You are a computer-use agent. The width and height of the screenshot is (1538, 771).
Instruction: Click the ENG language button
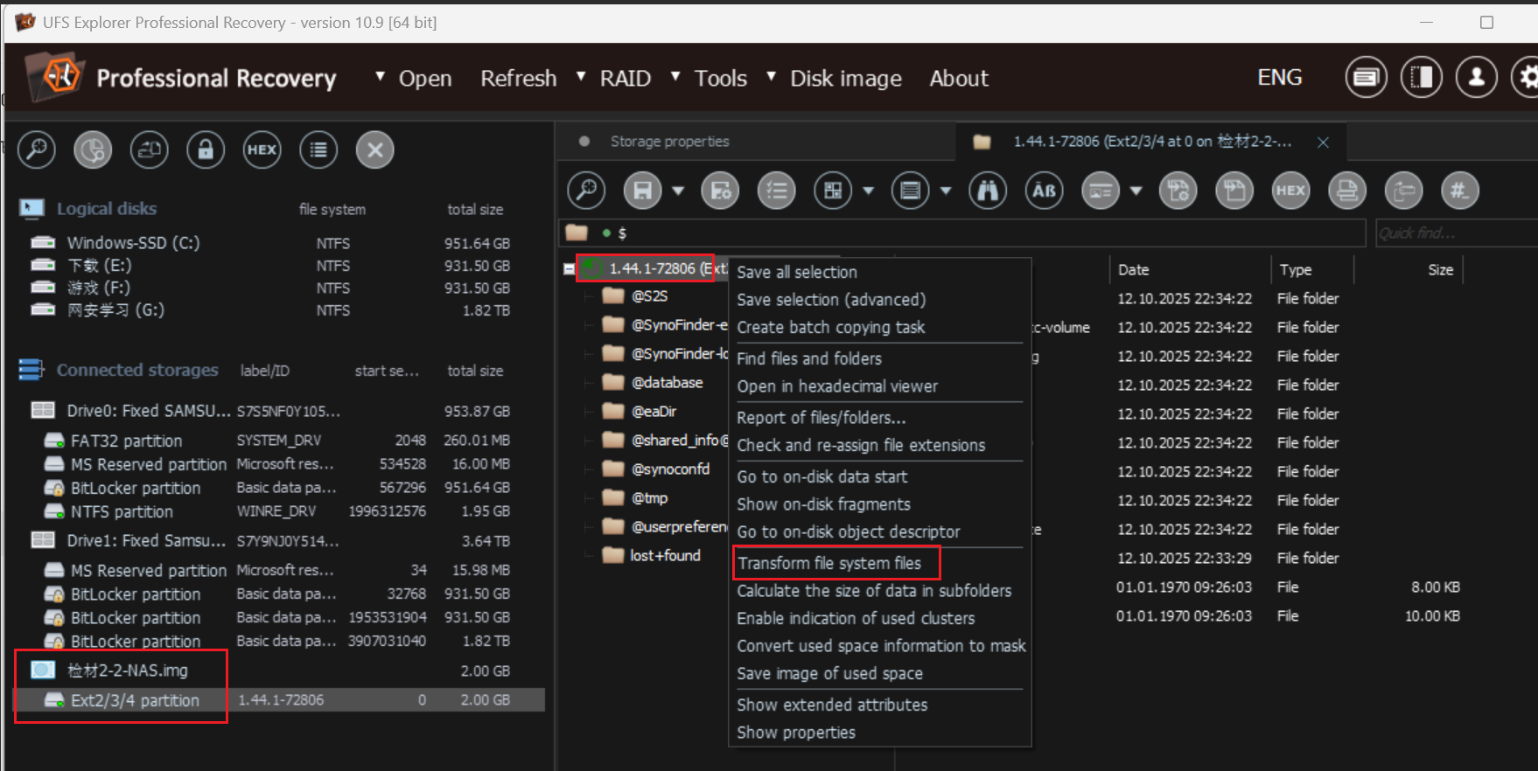point(1279,78)
